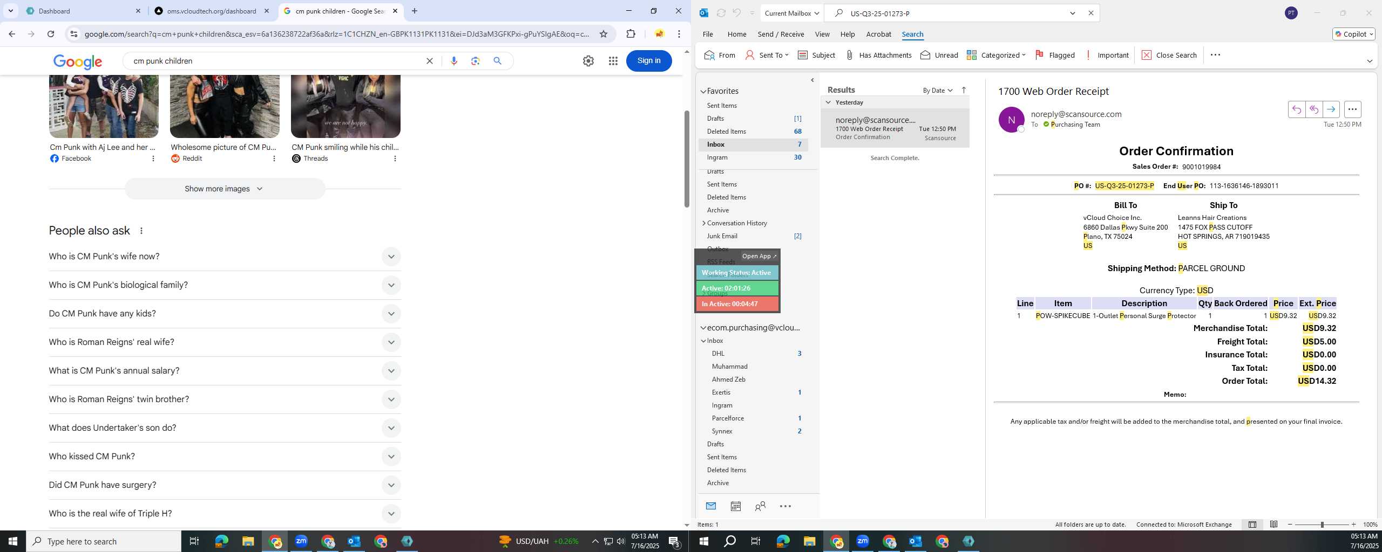Open Current Mailbox scope dropdown
Image resolution: width=1382 pixels, height=552 pixels.
[792, 13]
